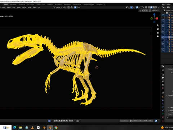This screenshot has height=130, width=173.
Task: Switch to the Animation workspace tab
Action: [58, 4]
